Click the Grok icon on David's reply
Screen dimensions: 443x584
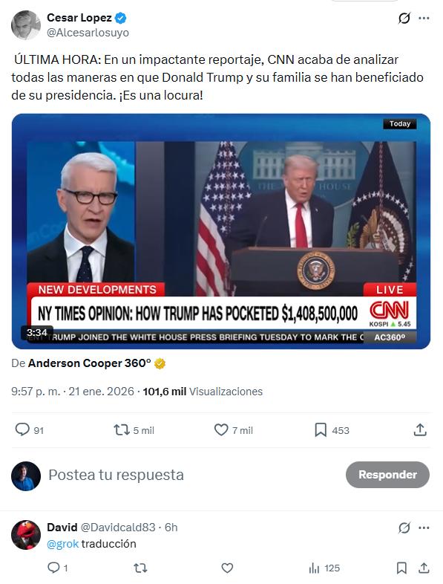coord(404,528)
